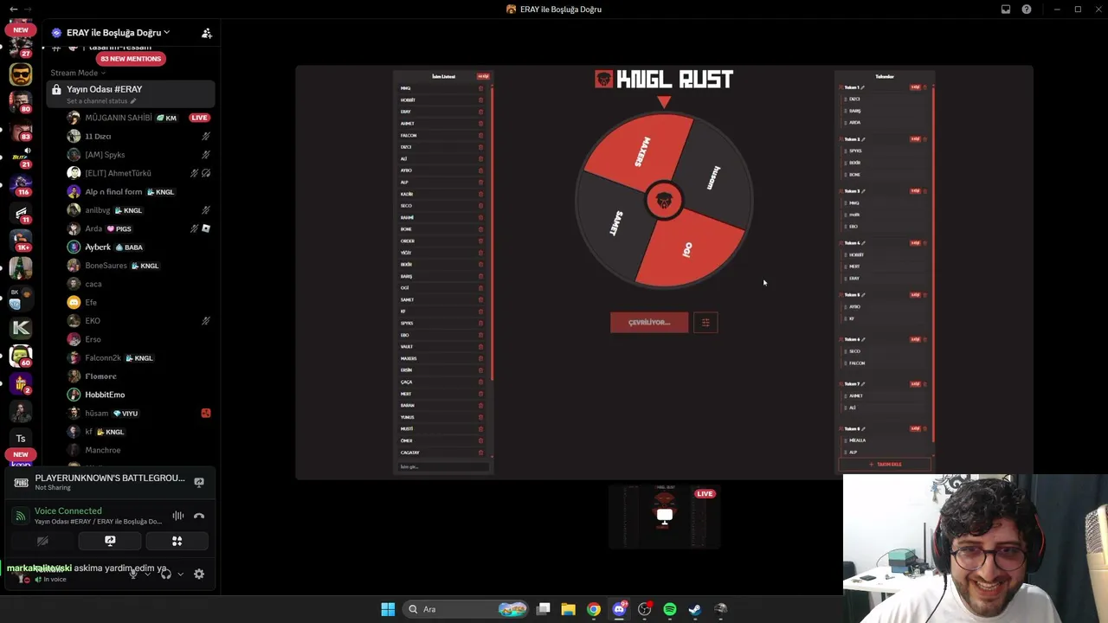The image size is (1108, 623).
Task: Select HobbitEmo in voice list
Action: click(138, 395)
